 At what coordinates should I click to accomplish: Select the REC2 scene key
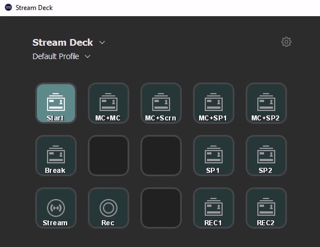click(266, 208)
